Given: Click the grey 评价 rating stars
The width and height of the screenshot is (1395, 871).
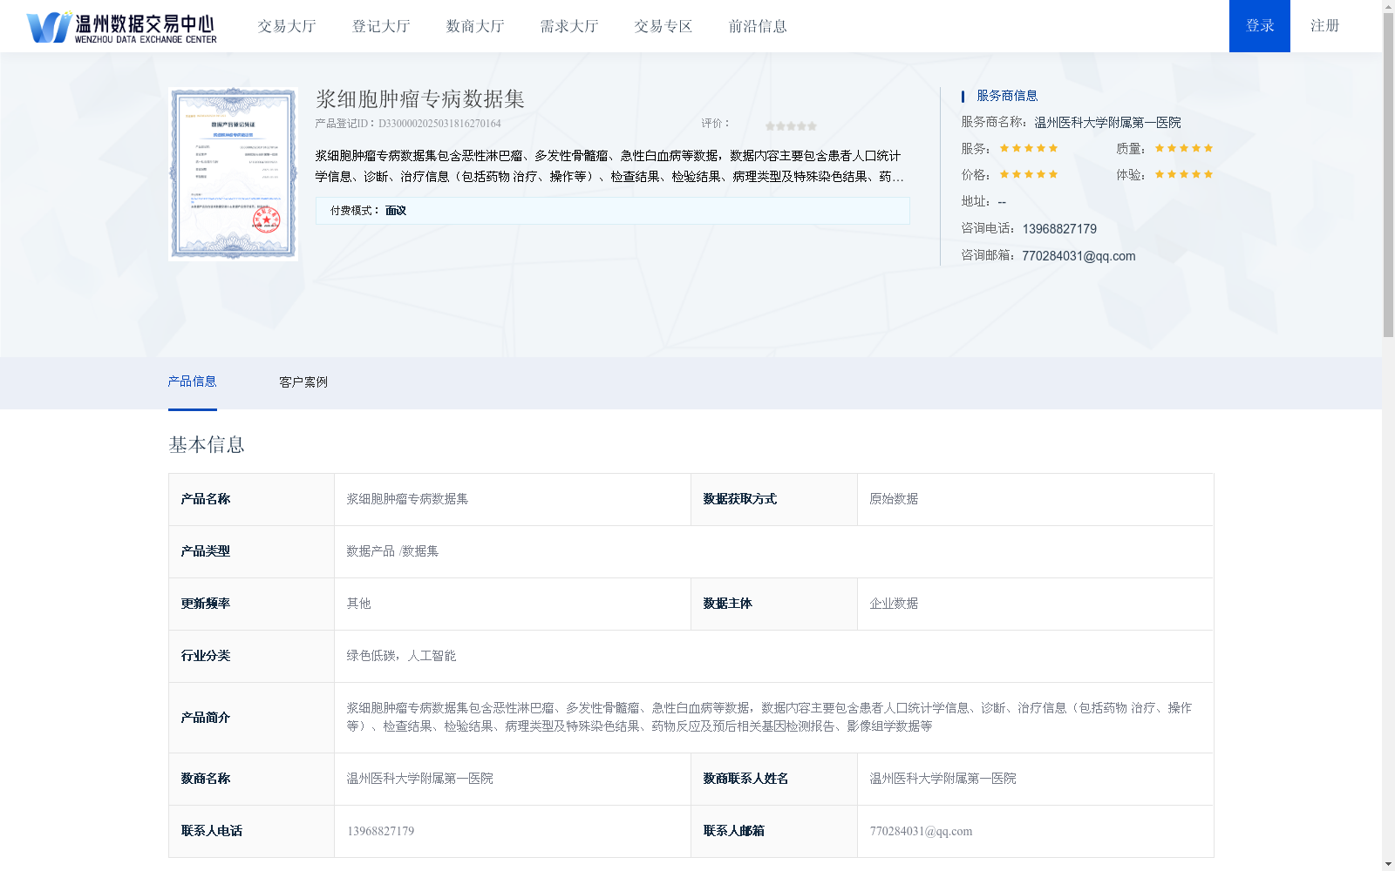Looking at the screenshot, I should pyautogui.click(x=791, y=126).
